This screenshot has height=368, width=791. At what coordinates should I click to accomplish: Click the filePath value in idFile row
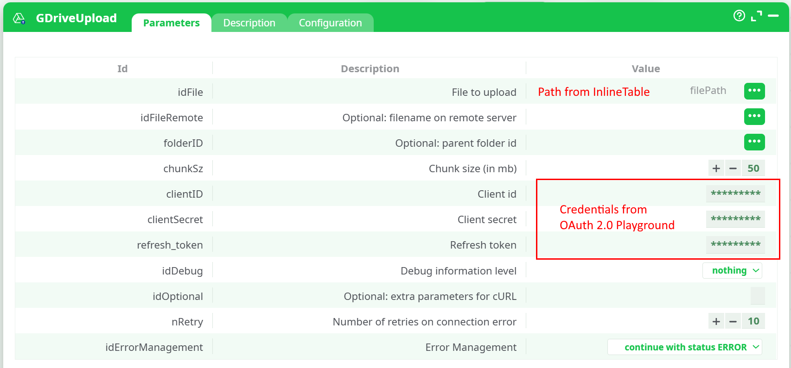pos(708,91)
